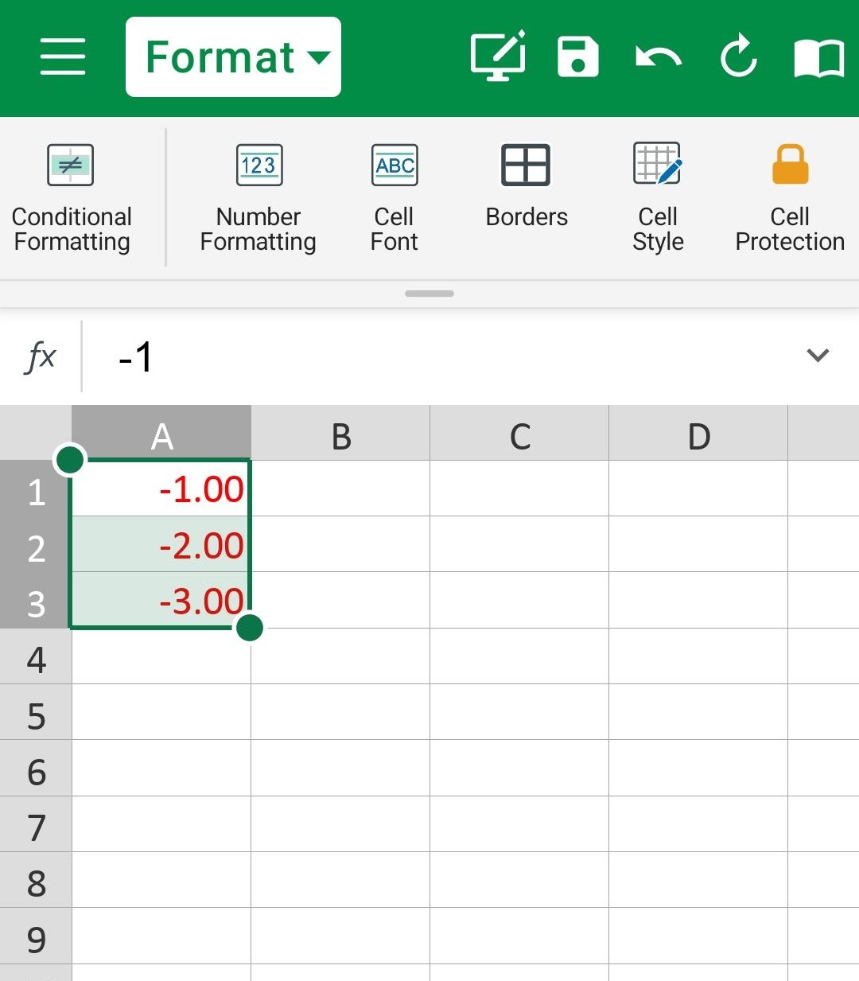The height and width of the screenshot is (981, 859).
Task: Open the Format dropdown menu
Action: pyautogui.click(x=233, y=57)
